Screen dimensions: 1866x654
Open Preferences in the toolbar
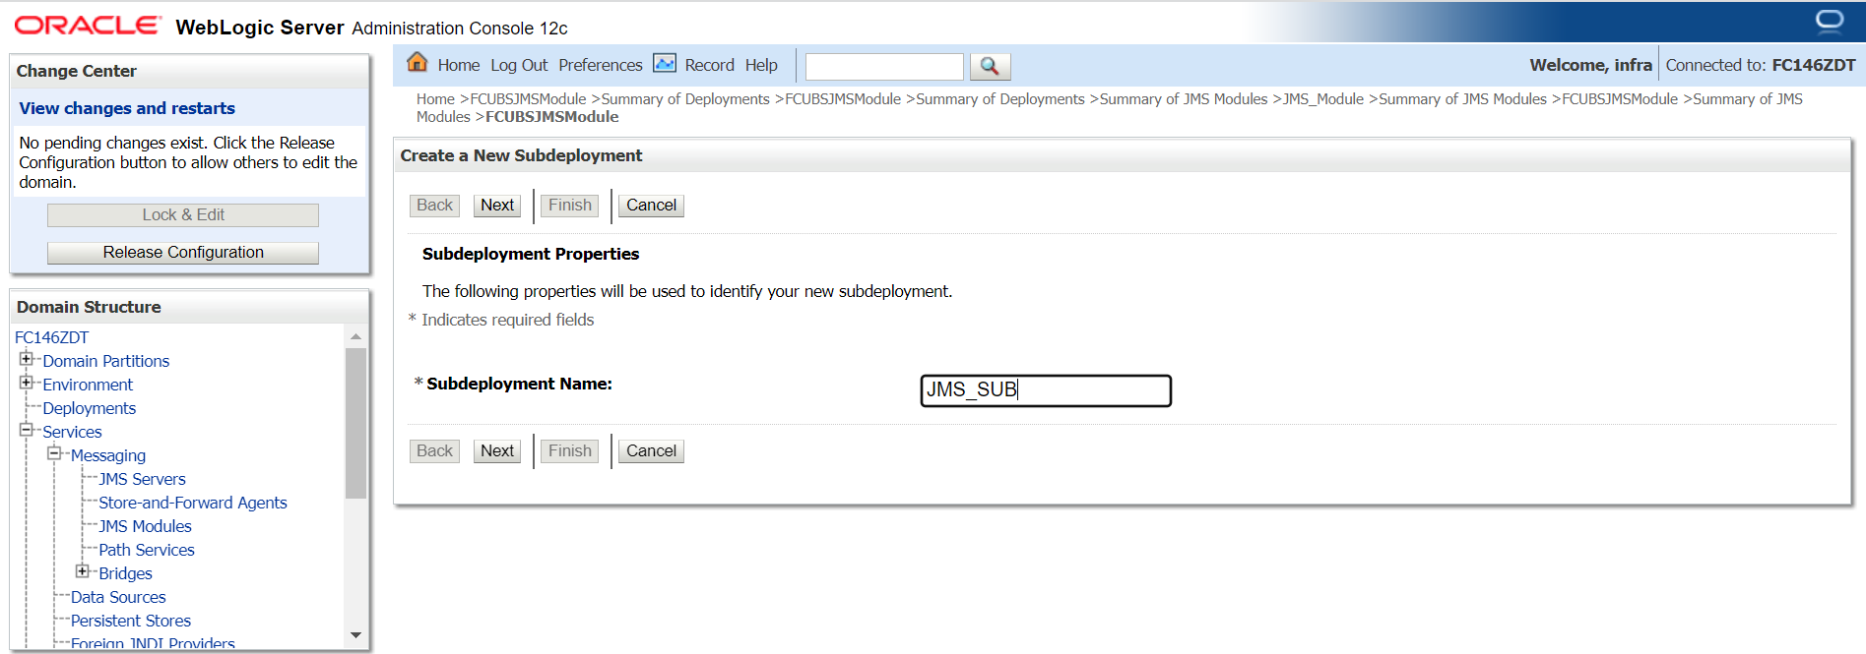(x=600, y=65)
